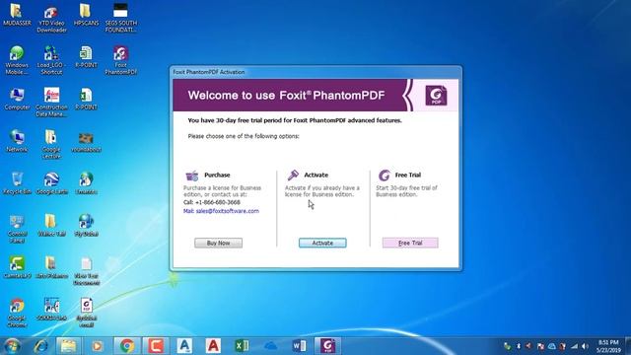This screenshot has height=355, width=631.
Task: Open the taskbar clock showing 8:51 PM
Action: point(608,346)
